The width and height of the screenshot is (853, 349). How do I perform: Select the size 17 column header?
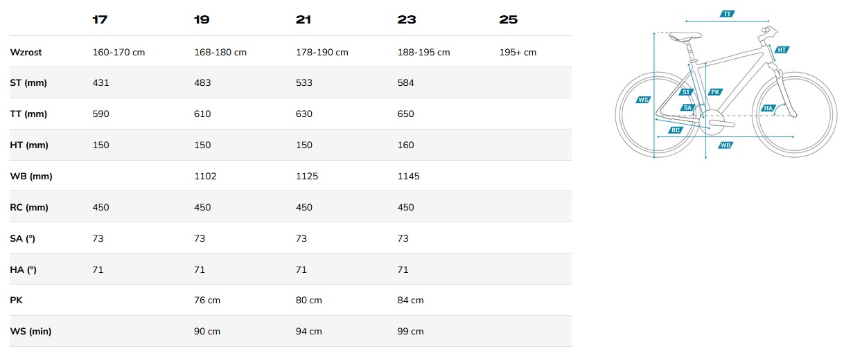click(x=100, y=19)
